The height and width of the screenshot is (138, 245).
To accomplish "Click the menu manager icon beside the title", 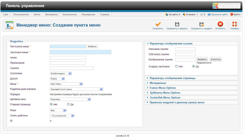I will click(x=9, y=25).
